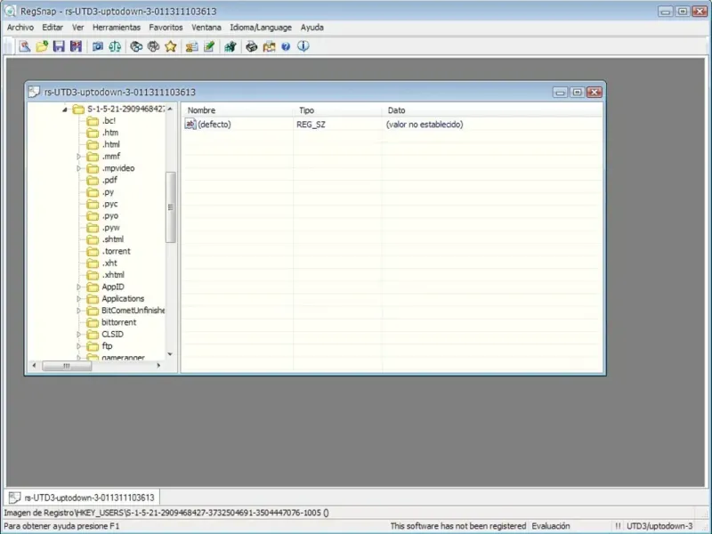Click the (defecto) string value icon
The image size is (712, 534).
click(190, 124)
